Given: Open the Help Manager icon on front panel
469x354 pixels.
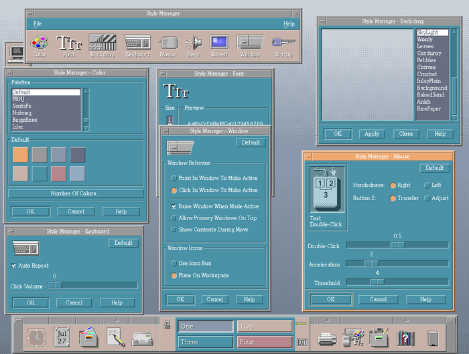Looking at the screenshot, I should [404, 338].
